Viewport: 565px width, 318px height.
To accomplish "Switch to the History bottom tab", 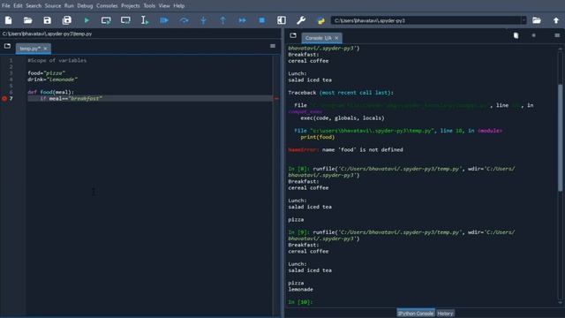I will pos(445,314).
